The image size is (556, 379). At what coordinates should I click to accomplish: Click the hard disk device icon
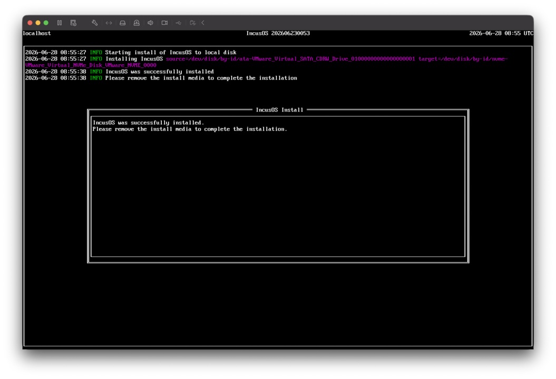(123, 23)
